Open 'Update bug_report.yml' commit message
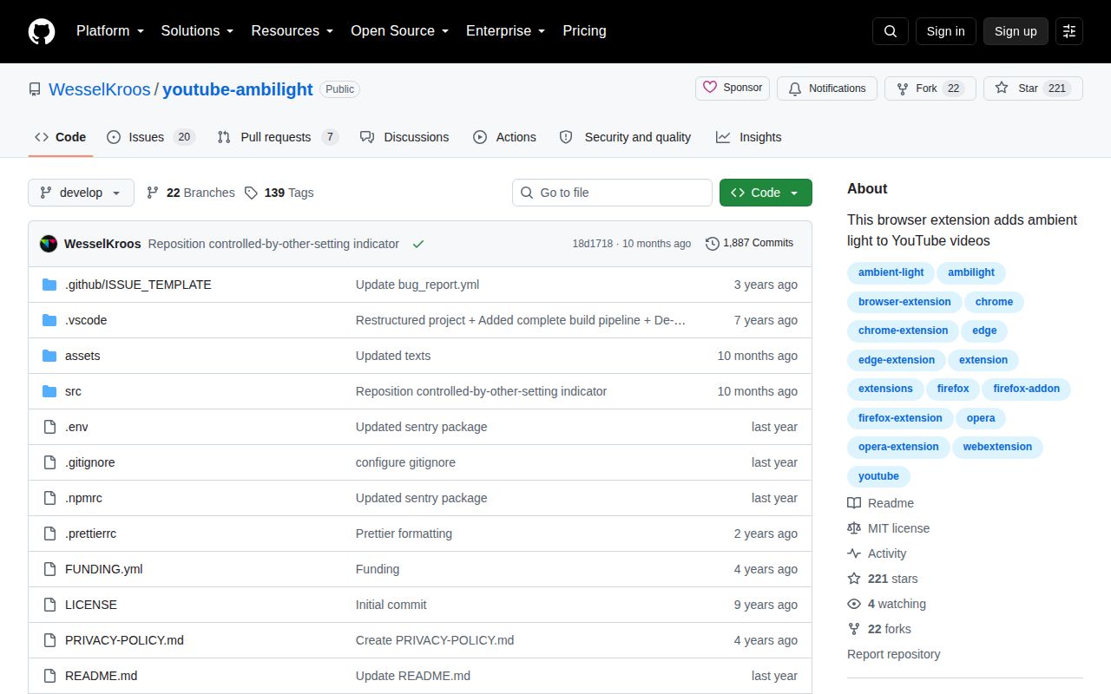This screenshot has width=1111, height=694. 417,285
